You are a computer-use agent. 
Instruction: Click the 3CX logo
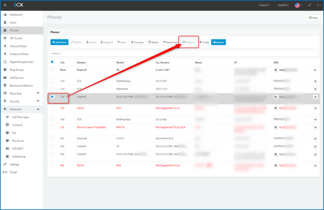pos(18,5)
